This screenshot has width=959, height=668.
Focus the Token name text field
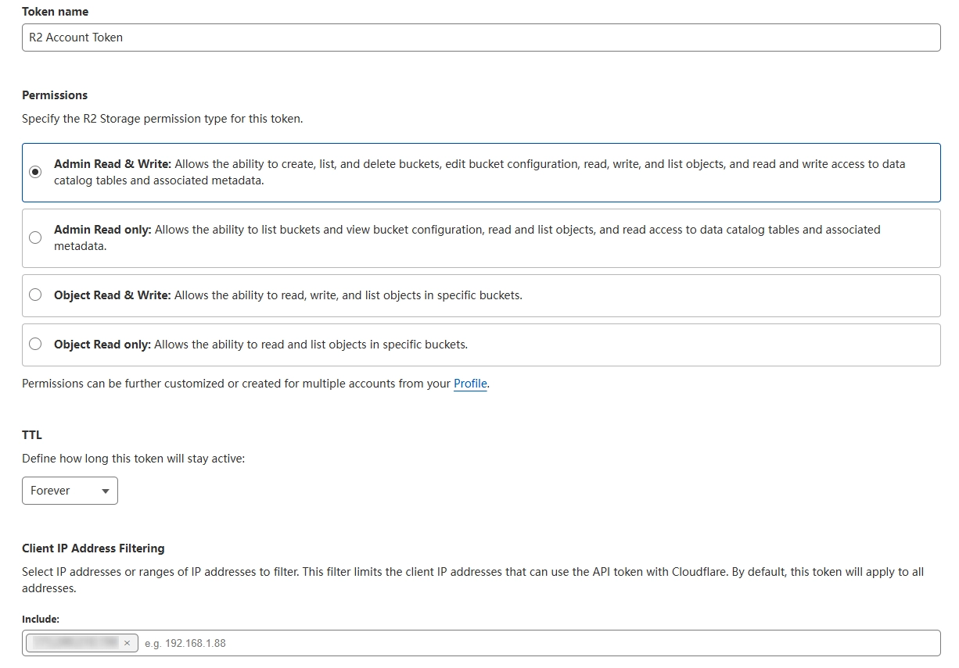point(480,38)
